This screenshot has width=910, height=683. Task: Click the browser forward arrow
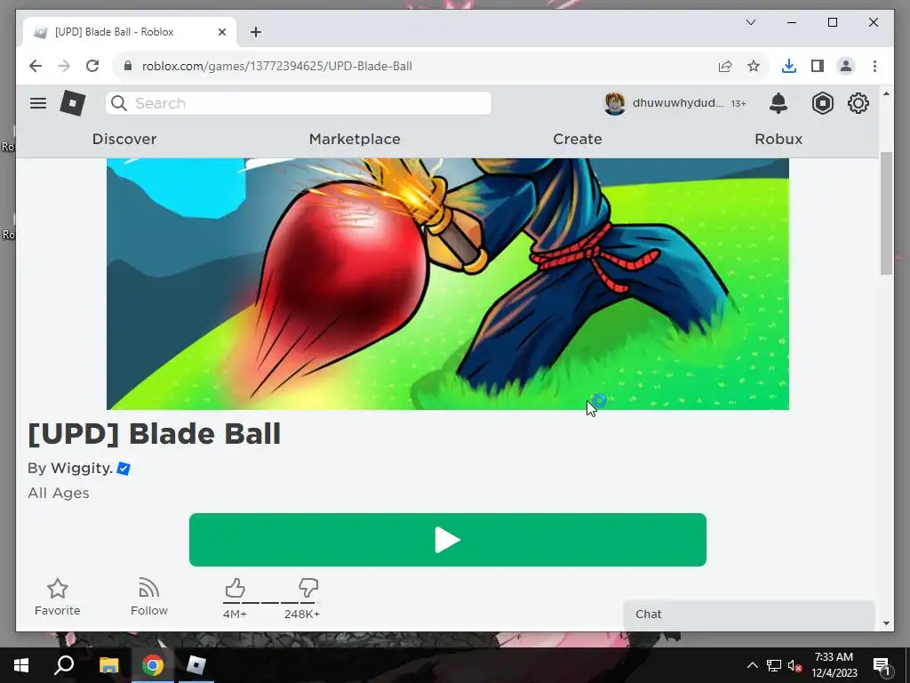click(x=64, y=66)
